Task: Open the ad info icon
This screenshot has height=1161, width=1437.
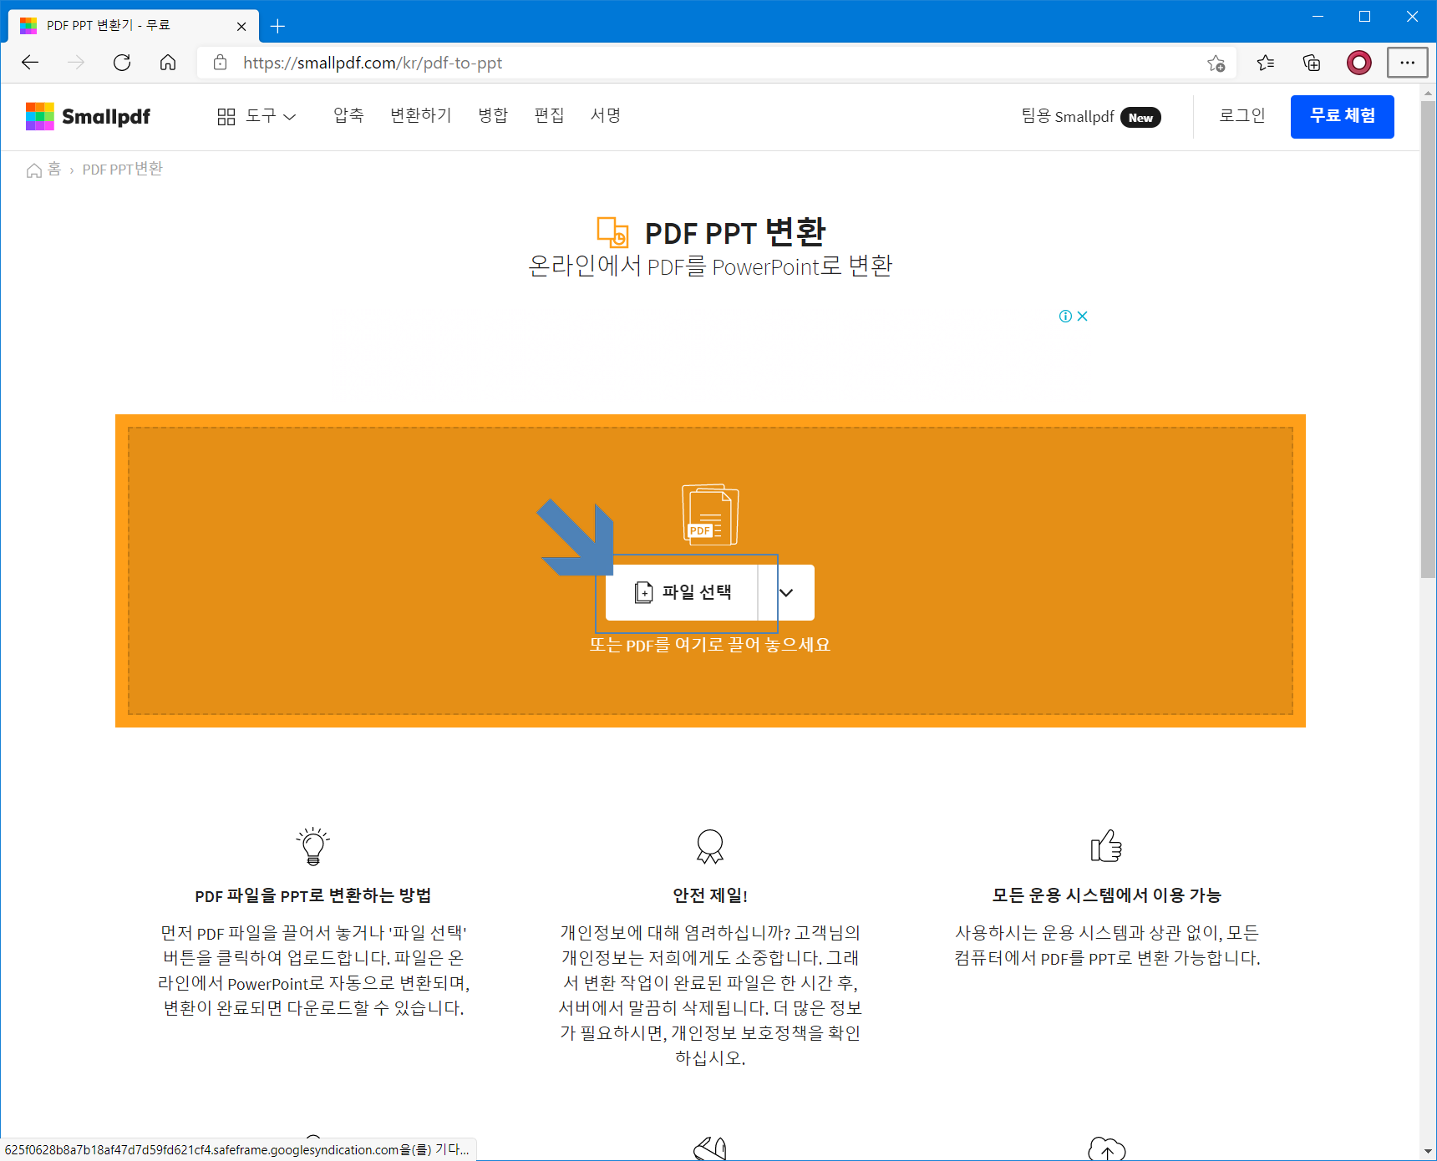Action: point(1065,316)
